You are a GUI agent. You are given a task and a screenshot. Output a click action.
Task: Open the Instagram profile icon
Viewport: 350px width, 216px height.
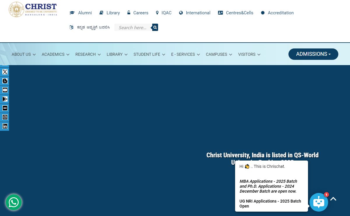tap(5, 117)
